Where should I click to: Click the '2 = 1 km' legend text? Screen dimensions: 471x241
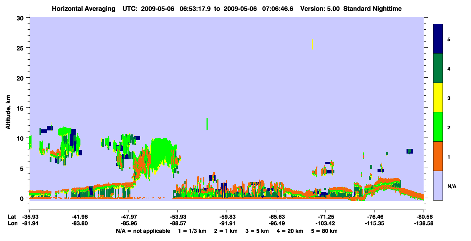click(225, 231)
